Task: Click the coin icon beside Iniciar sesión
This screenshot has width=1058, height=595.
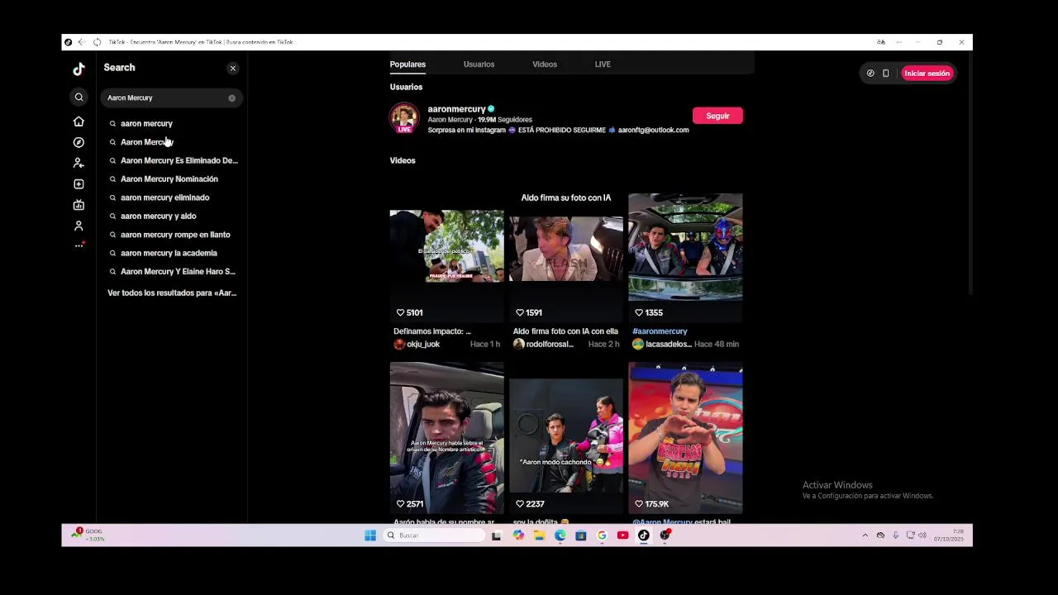Action: point(870,74)
